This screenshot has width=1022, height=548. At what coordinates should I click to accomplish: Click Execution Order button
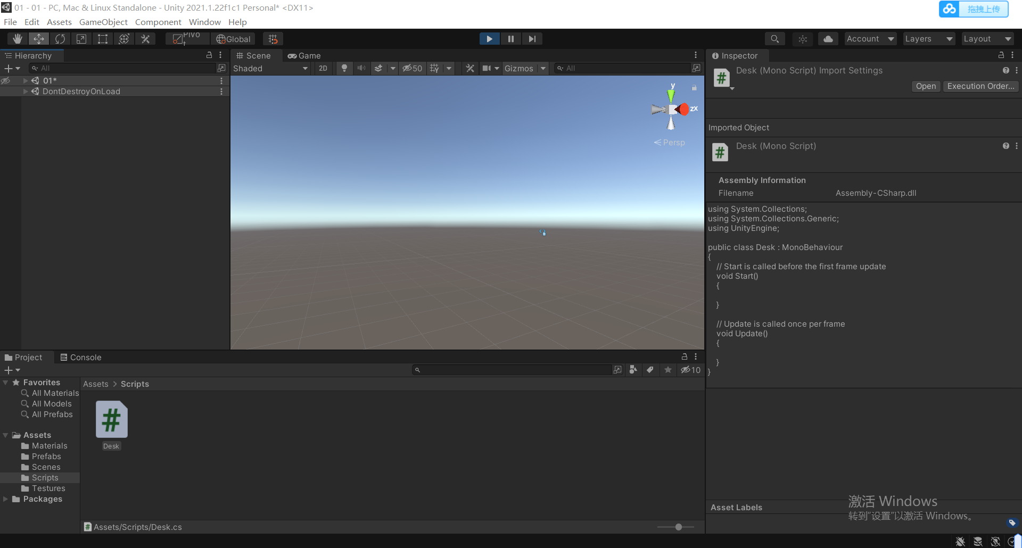[x=980, y=86]
